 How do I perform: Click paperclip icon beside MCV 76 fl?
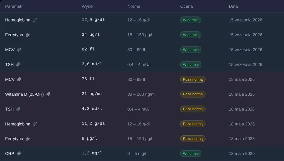[19, 79]
